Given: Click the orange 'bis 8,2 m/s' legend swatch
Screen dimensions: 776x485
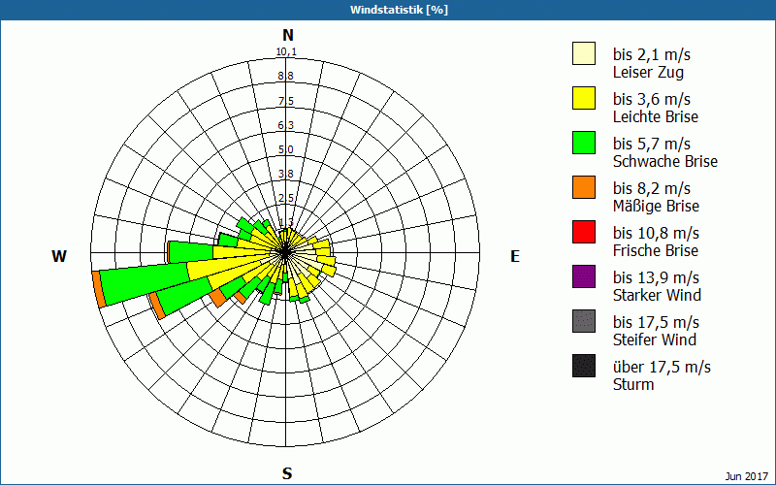Looking at the screenshot, I should [584, 187].
